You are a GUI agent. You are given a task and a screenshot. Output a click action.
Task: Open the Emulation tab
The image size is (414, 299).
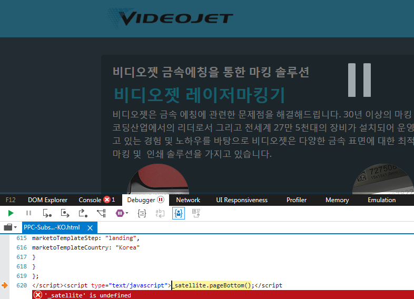pyautogui.click(x=381, y=200)
